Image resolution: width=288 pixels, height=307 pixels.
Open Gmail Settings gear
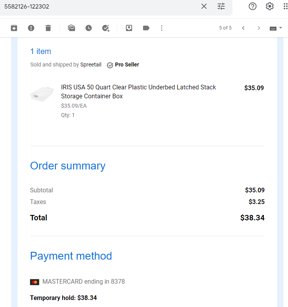click(x=270, y=6)
